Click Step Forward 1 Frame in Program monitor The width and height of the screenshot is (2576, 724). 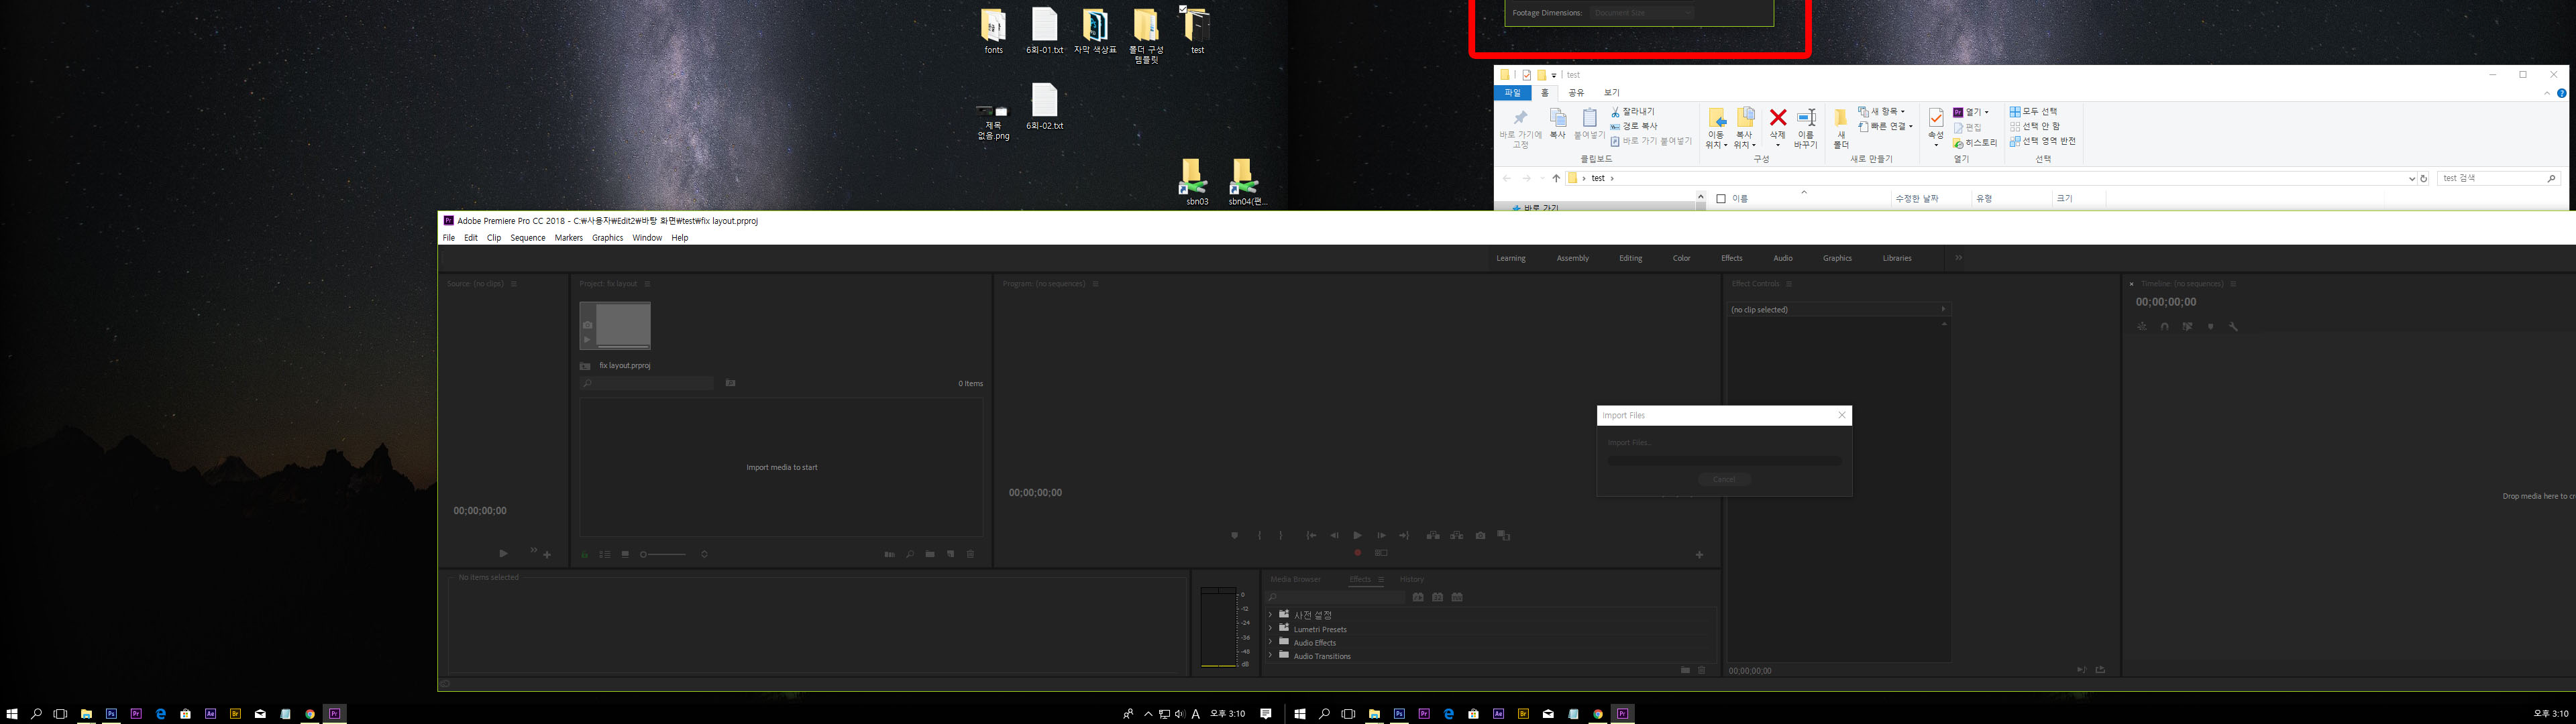click(x=1381, y=536)
